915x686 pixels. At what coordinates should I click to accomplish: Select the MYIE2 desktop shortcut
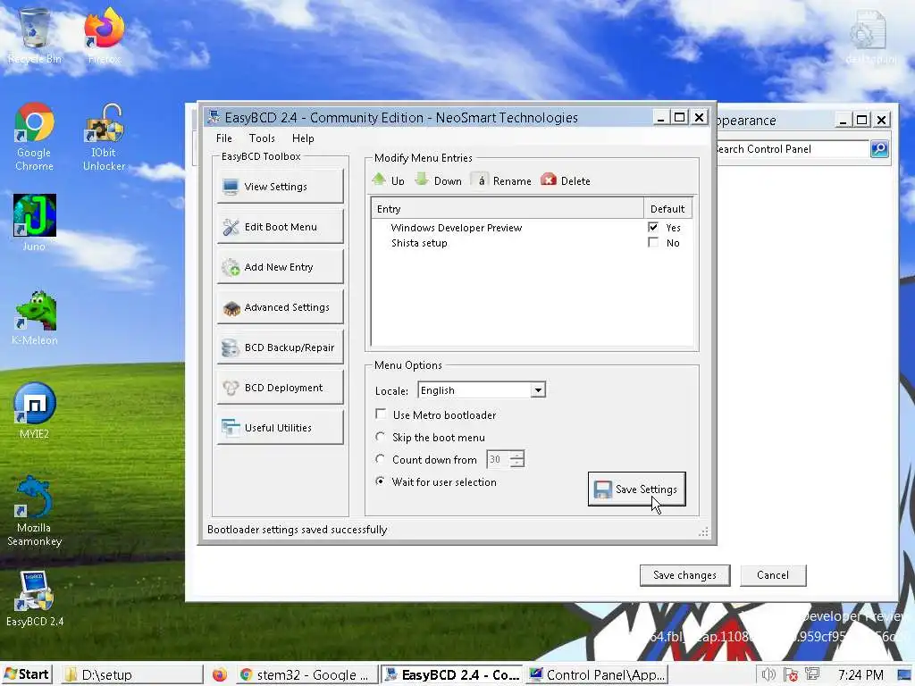tap(35, 411)
